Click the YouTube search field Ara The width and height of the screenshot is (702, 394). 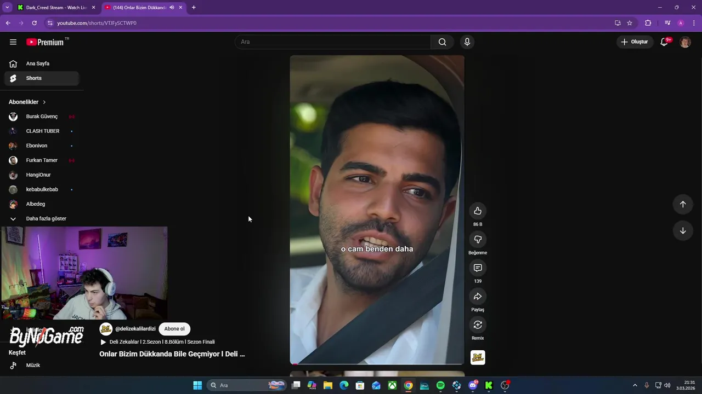[333, 42]
